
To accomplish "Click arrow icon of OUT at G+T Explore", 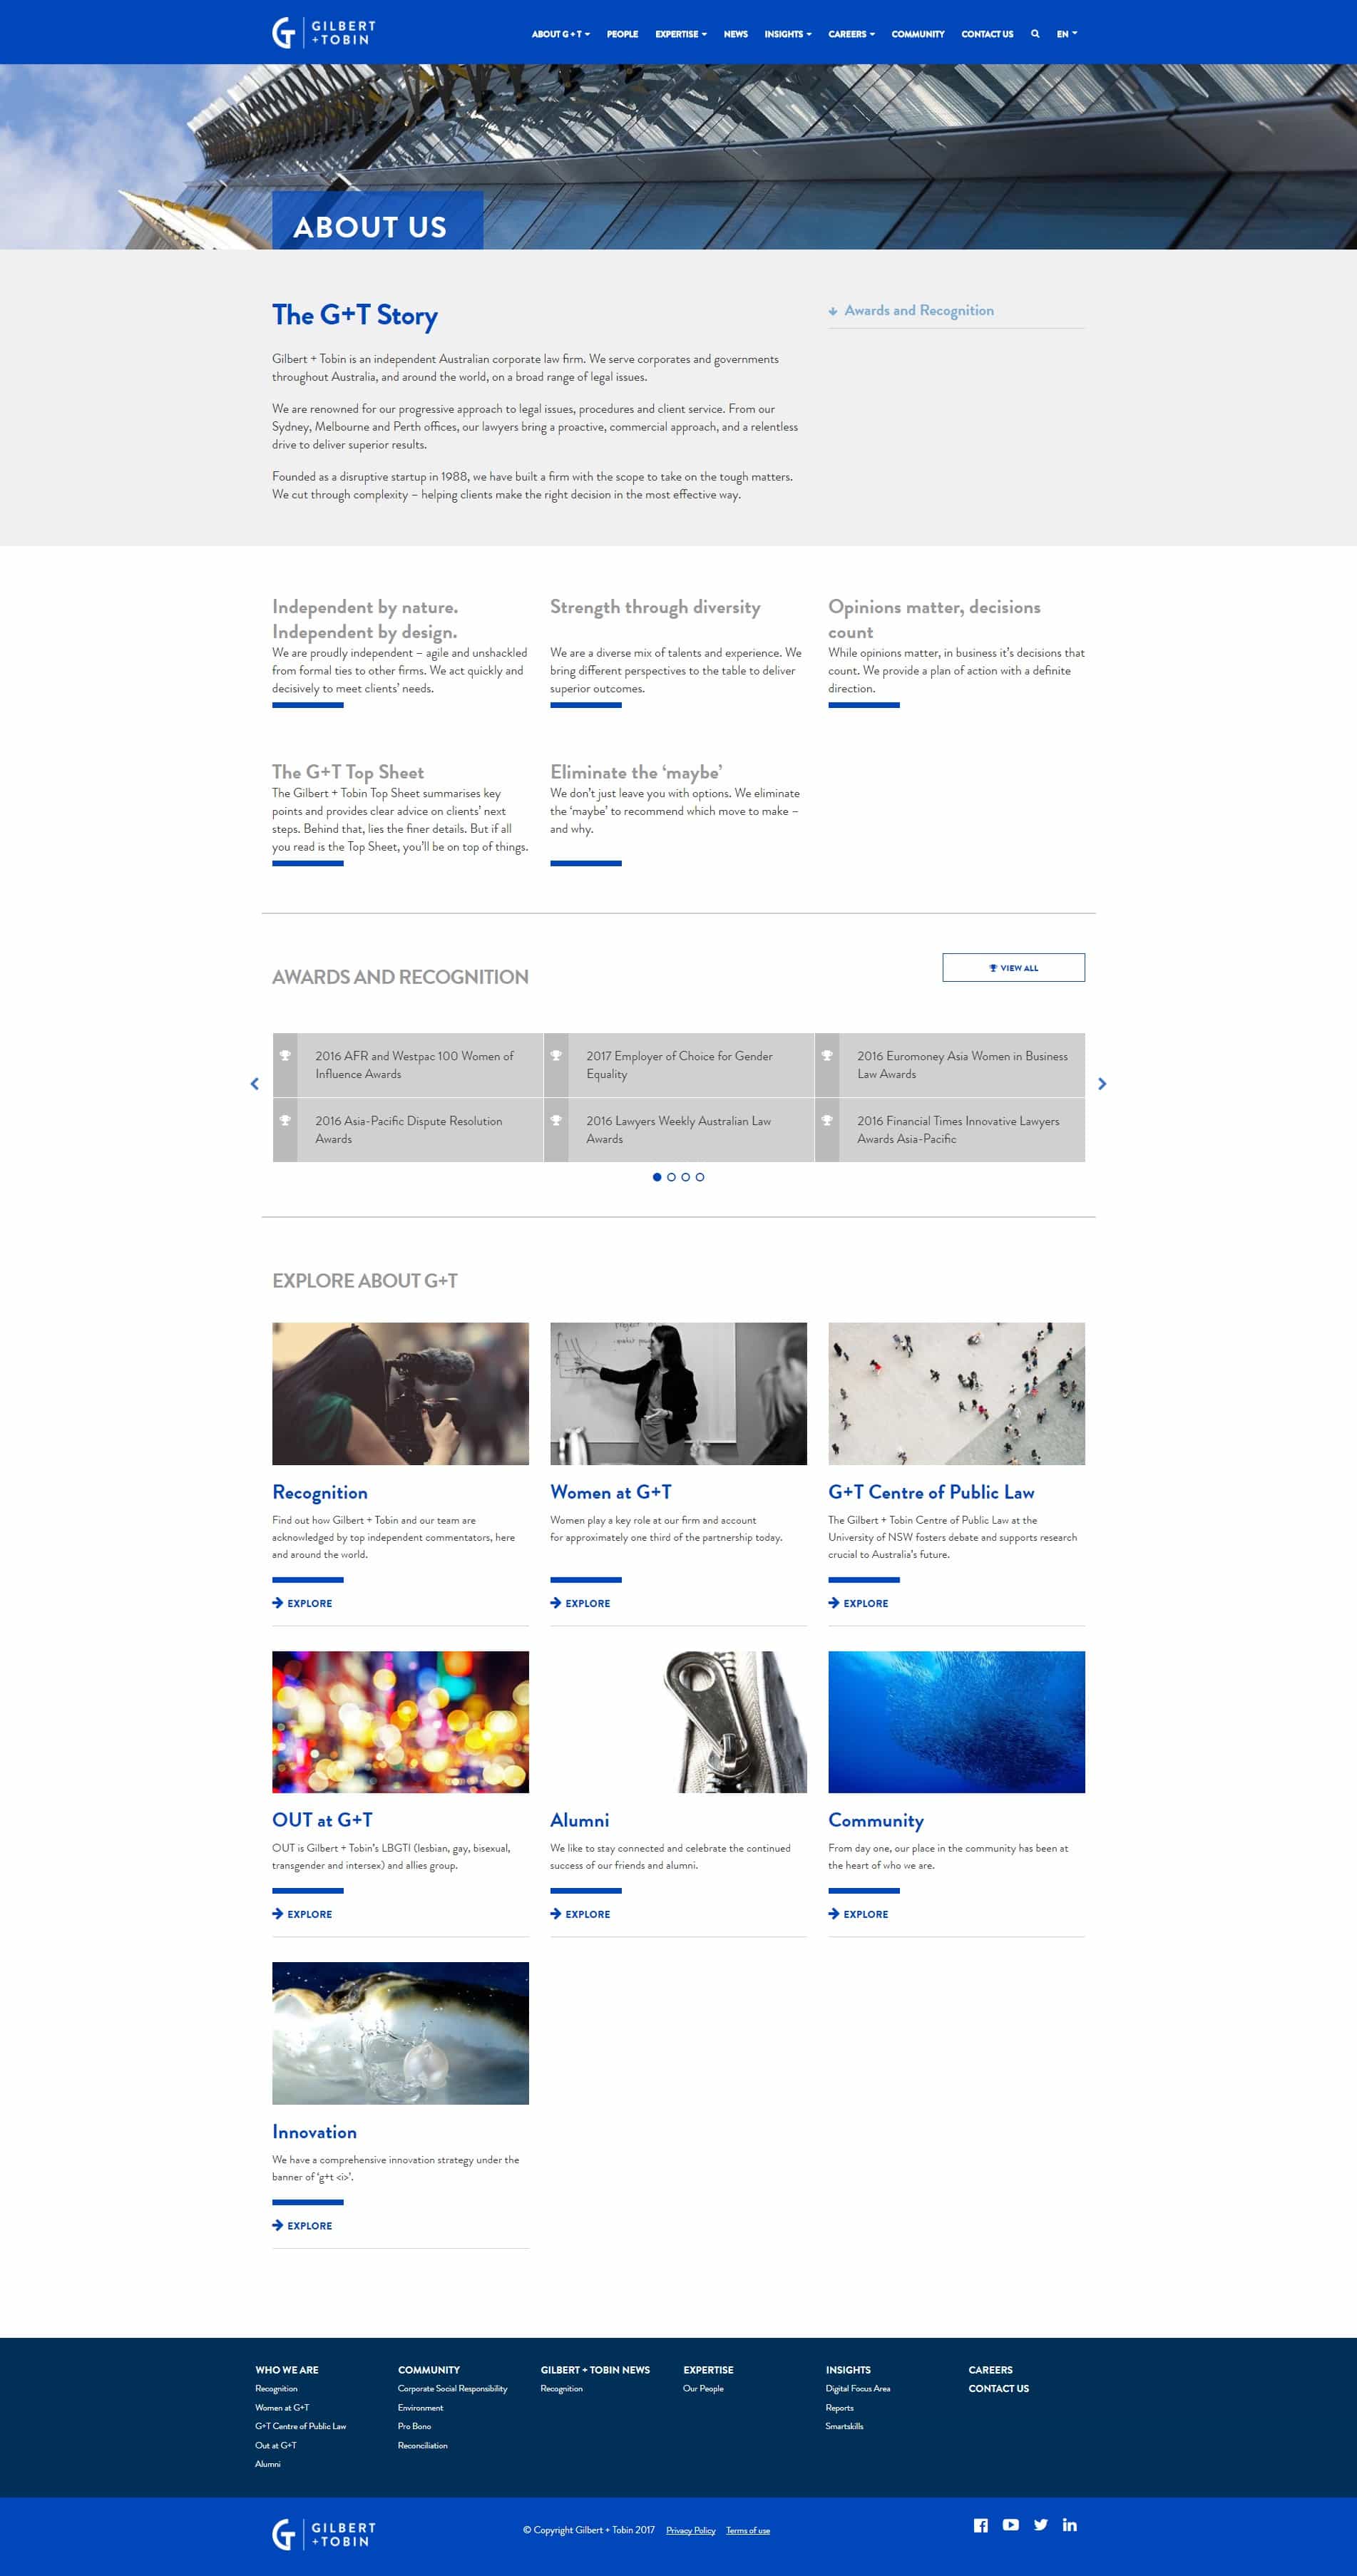I will click(277, 1914).
